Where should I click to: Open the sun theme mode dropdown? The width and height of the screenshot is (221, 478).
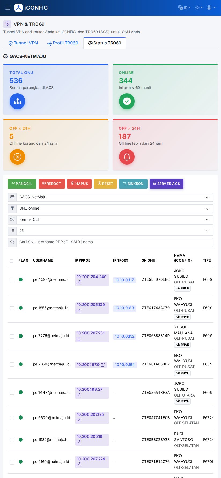(199, 8)
